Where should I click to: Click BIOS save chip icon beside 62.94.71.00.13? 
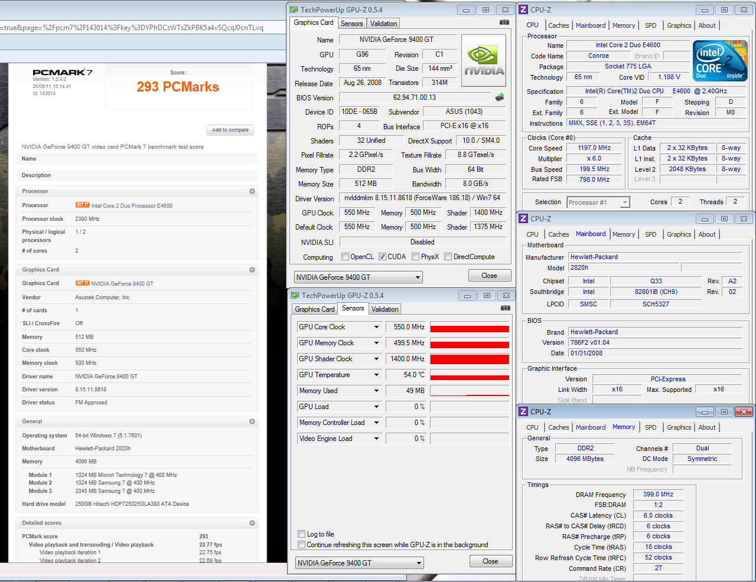tap(500, 97)
